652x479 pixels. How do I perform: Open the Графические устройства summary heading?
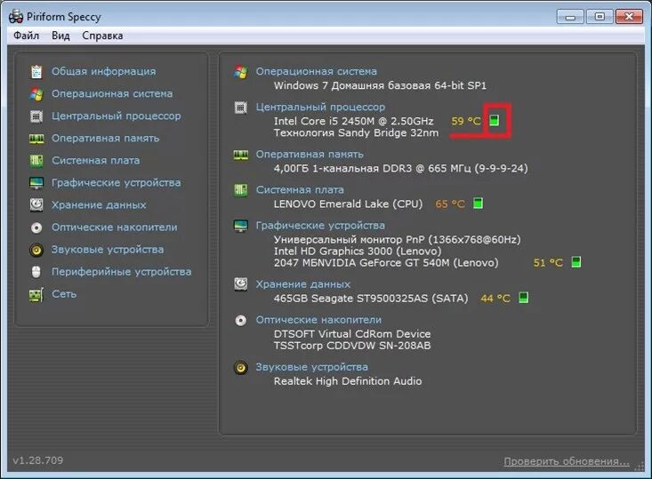[x=320, y=225]
